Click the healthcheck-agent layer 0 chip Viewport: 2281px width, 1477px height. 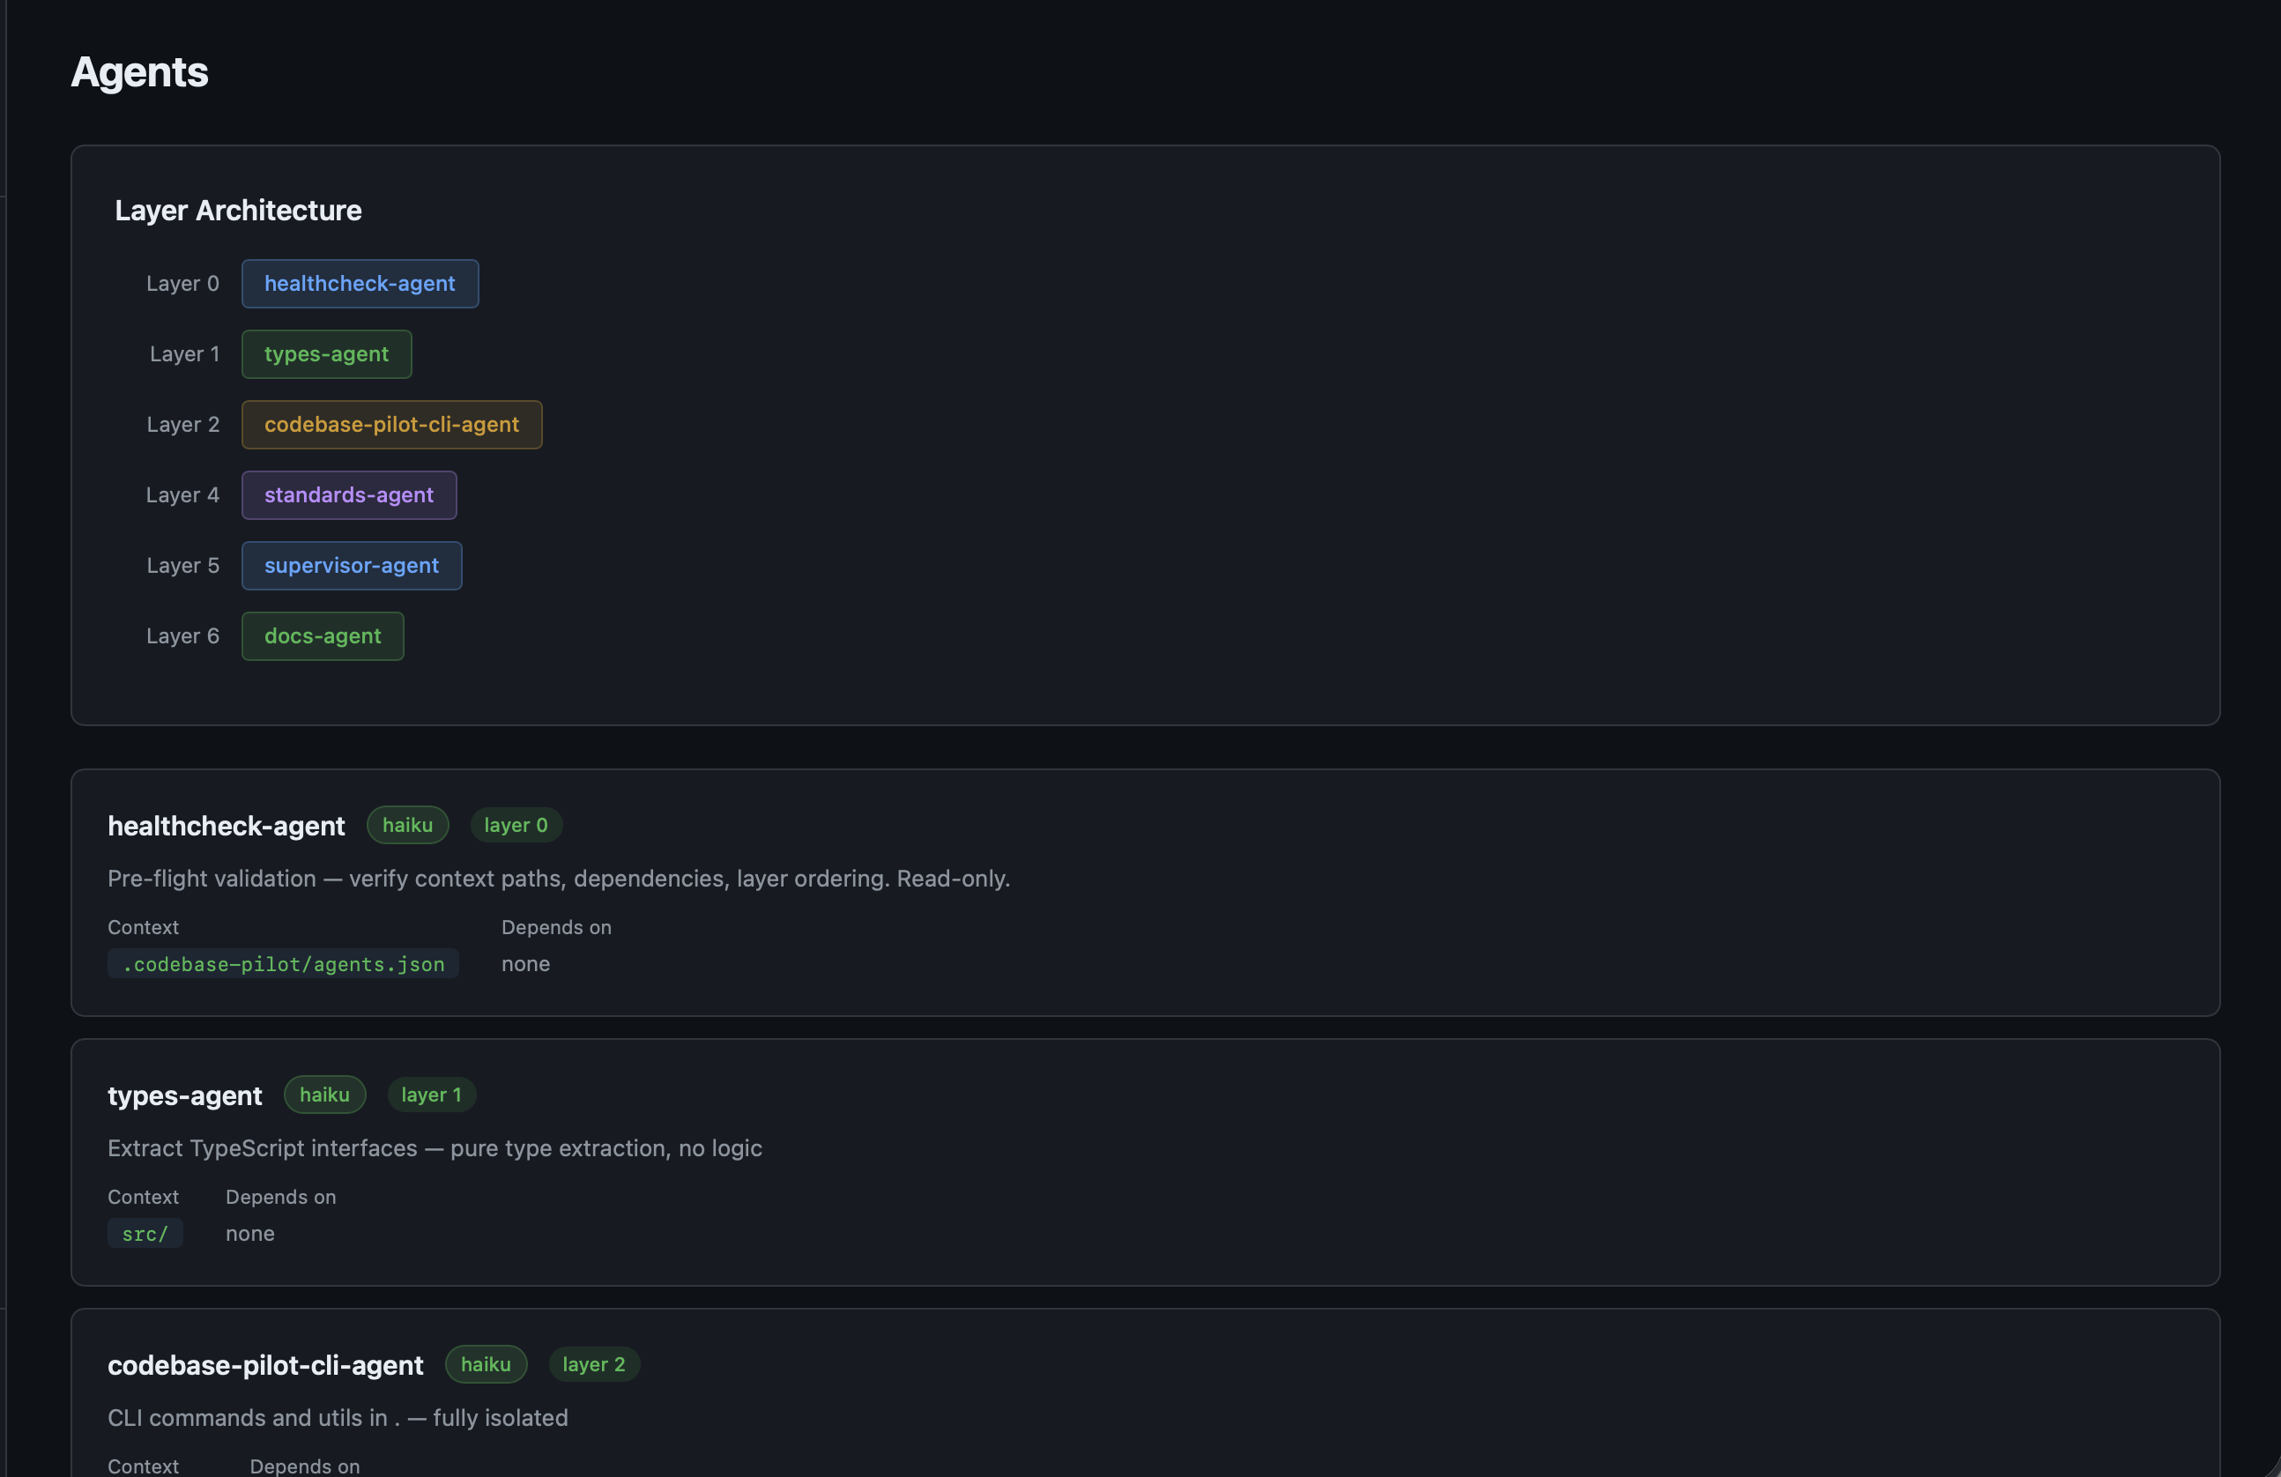pyautogui.click(x=360, y=284)
